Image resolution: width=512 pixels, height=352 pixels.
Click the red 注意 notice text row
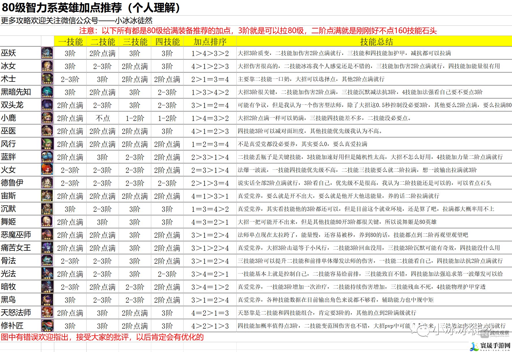(258, 31)
